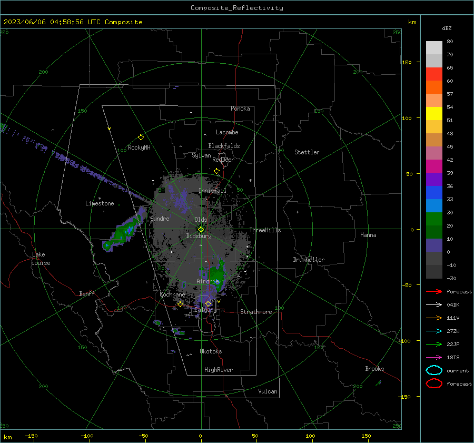474x443 pixels.
Task: Click the magenta 42-39 dBZ color swatch
Action: [434, 166]
